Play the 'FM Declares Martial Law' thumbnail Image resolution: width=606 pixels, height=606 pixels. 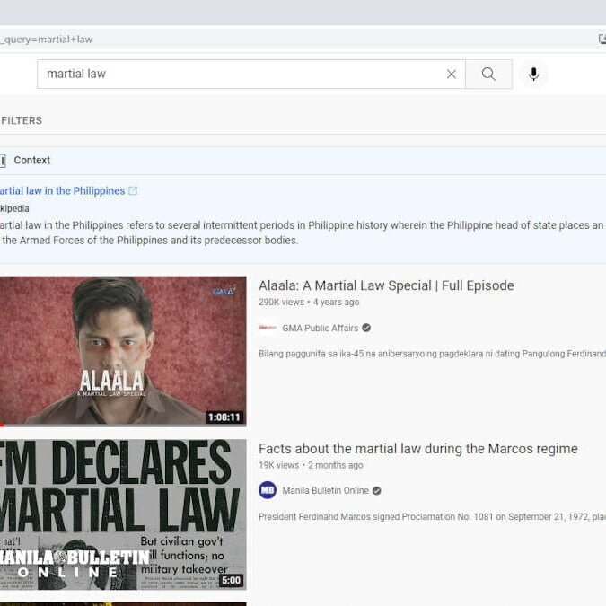point(122,514)
